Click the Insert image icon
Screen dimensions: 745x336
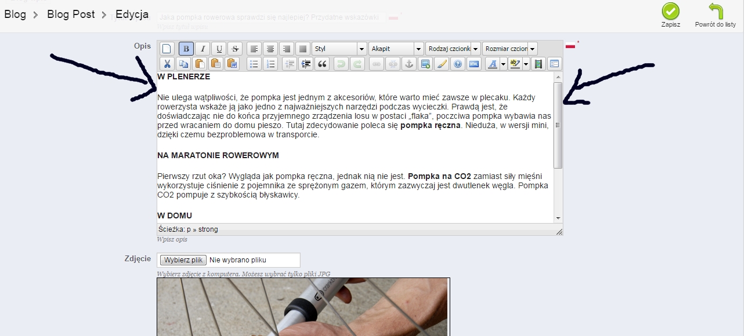click(x=425, y=64)
